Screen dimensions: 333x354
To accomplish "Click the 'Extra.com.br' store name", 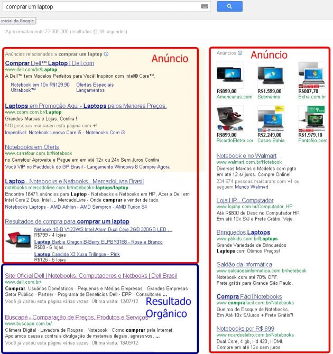I will [x=312, y=97].
